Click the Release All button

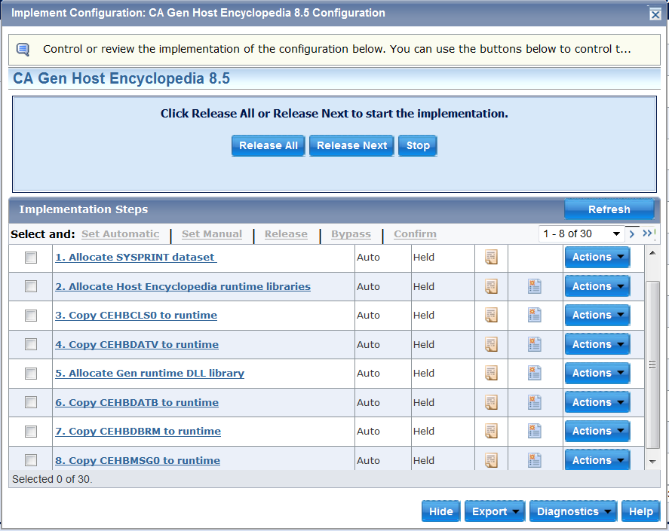(269, 146)
